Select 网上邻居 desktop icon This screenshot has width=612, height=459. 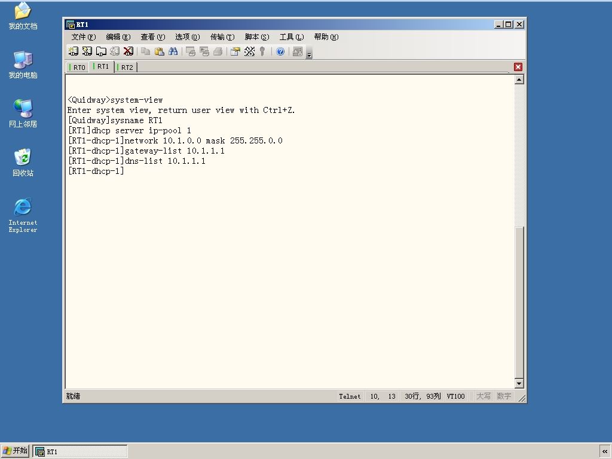(23, 114)
